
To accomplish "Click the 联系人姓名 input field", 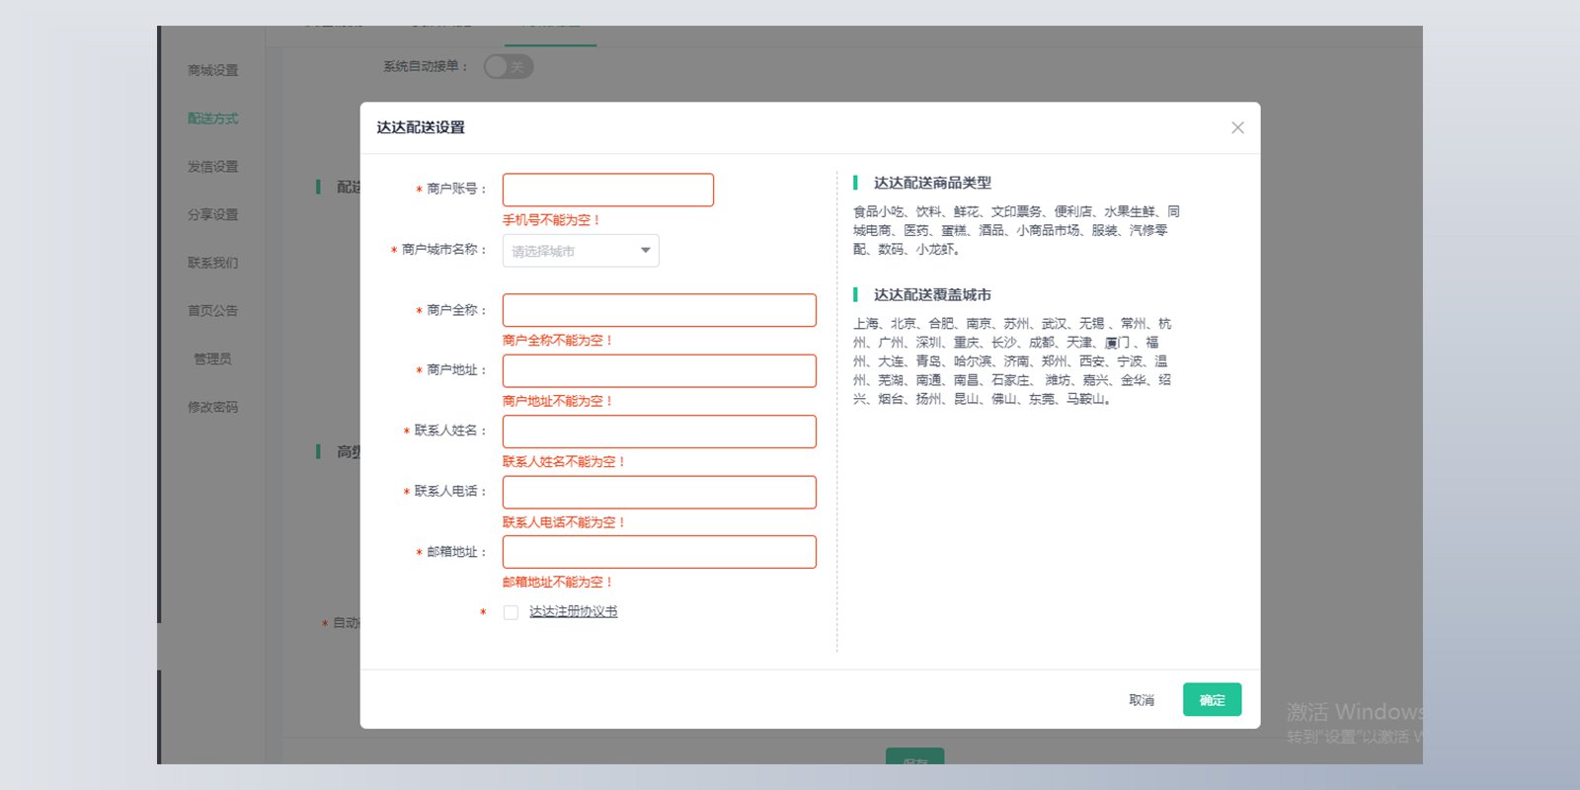I will 660,432.
